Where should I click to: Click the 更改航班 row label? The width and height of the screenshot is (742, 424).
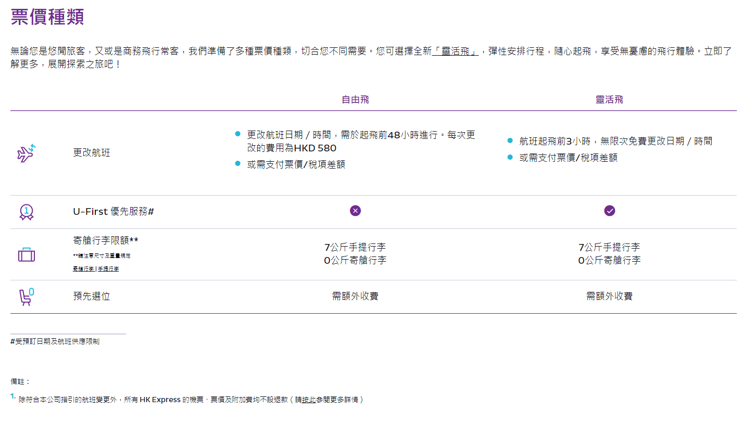tap(92, 153)
